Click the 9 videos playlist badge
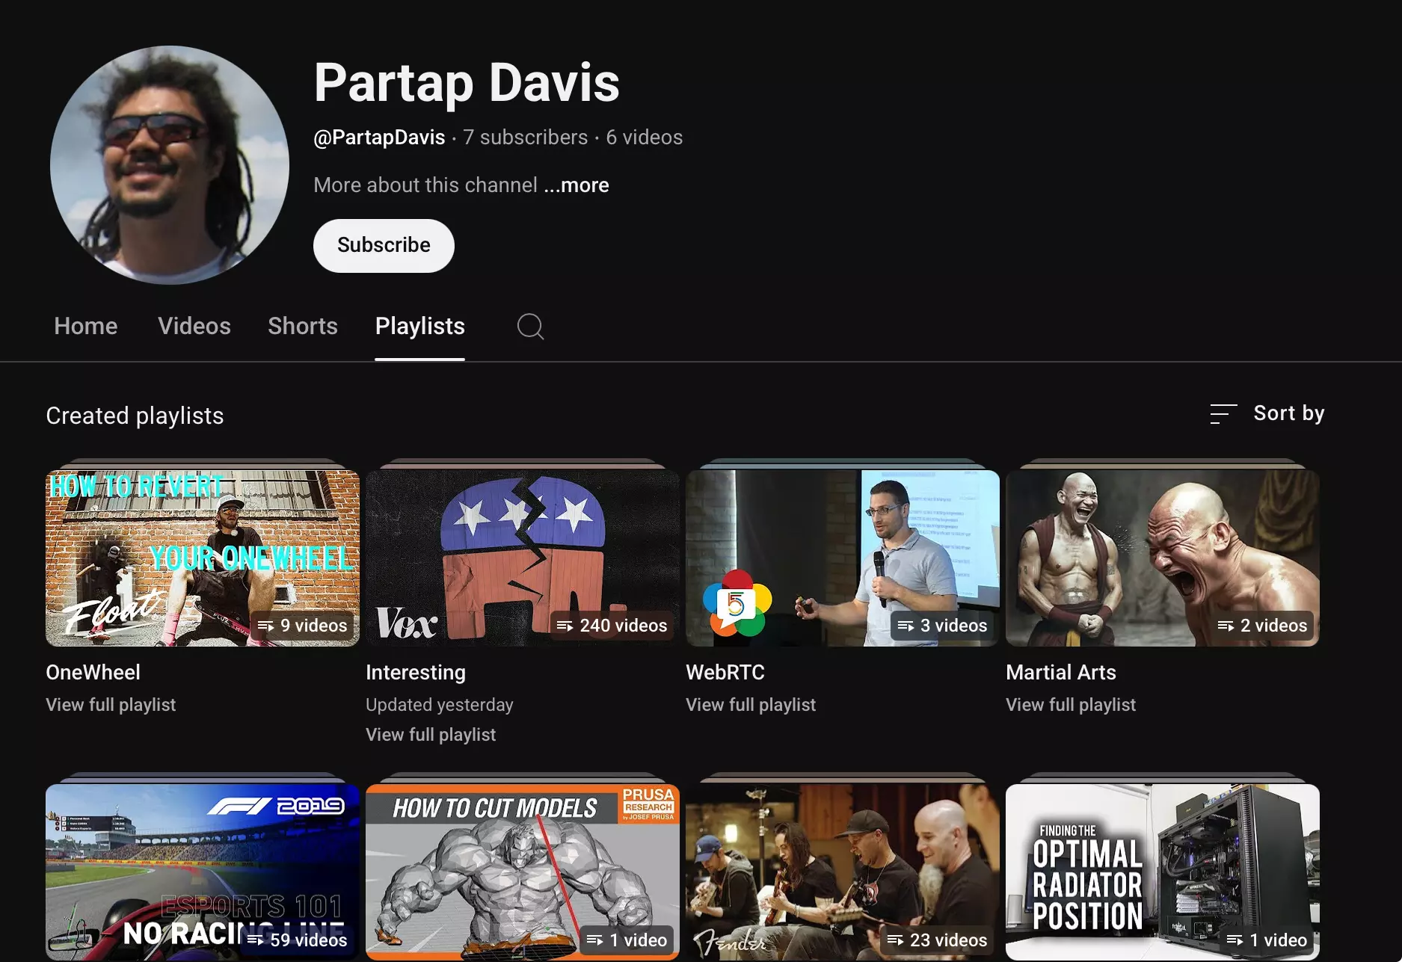Viewport: 1402px width, 962px height. 302,626
